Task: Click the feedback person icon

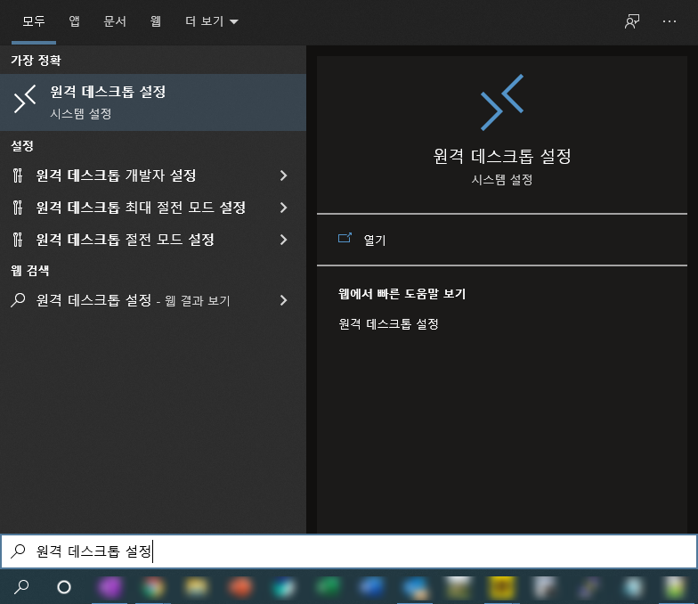Action: point(632,21)
